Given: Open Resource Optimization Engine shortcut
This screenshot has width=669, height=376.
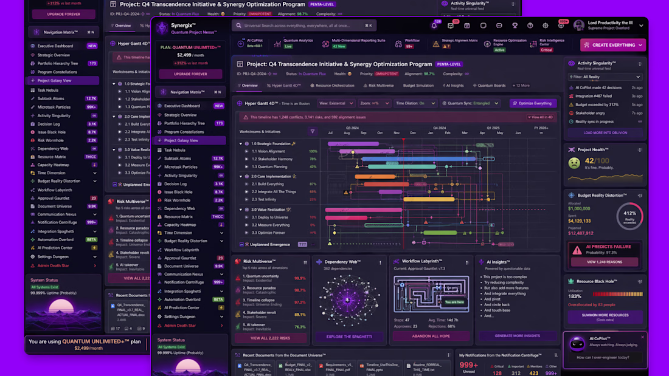Looking at the screenshot, I should [505, 44].
